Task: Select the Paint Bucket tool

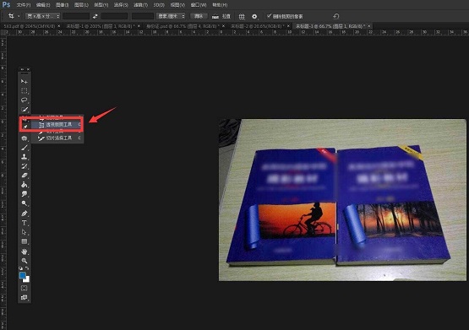Action: 25,185
